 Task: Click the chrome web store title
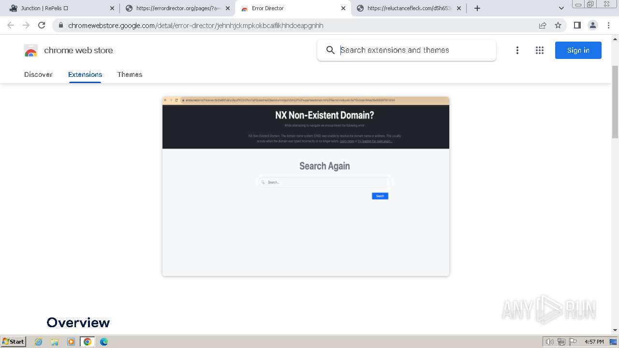[78, 50]
